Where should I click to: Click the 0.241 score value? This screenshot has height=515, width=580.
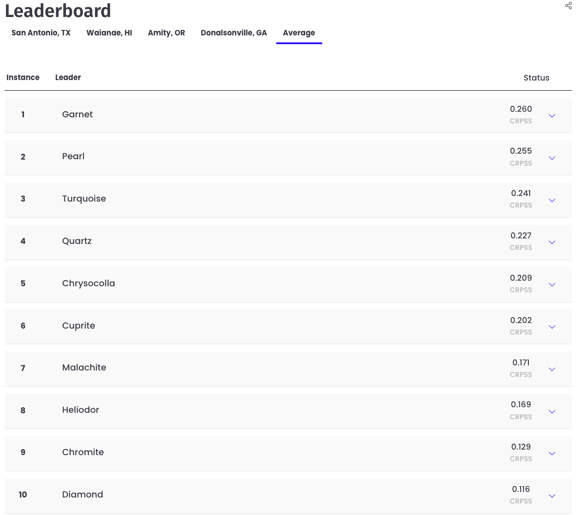pos(521,193)
